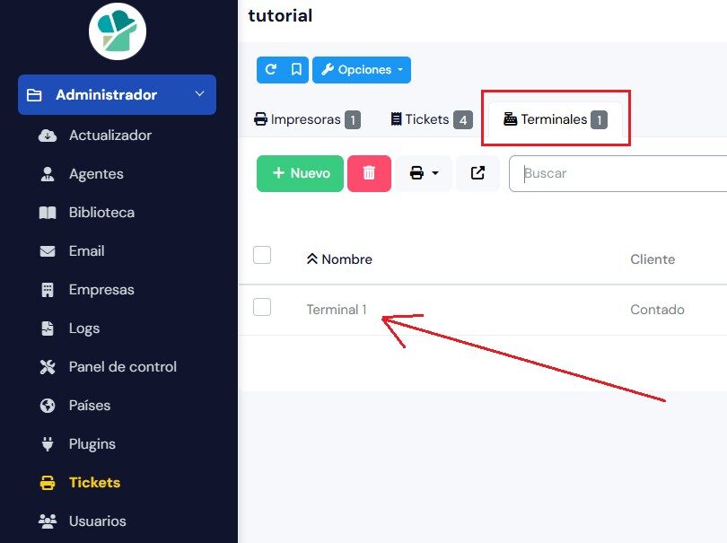Expand the Administrador sidebar section
727x543 pixels.
[x=117, y=94]
